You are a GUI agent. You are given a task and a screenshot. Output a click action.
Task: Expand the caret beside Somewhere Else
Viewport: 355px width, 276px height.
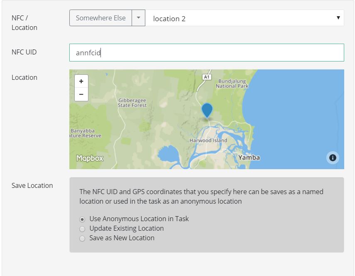click(x=138, y=18)
